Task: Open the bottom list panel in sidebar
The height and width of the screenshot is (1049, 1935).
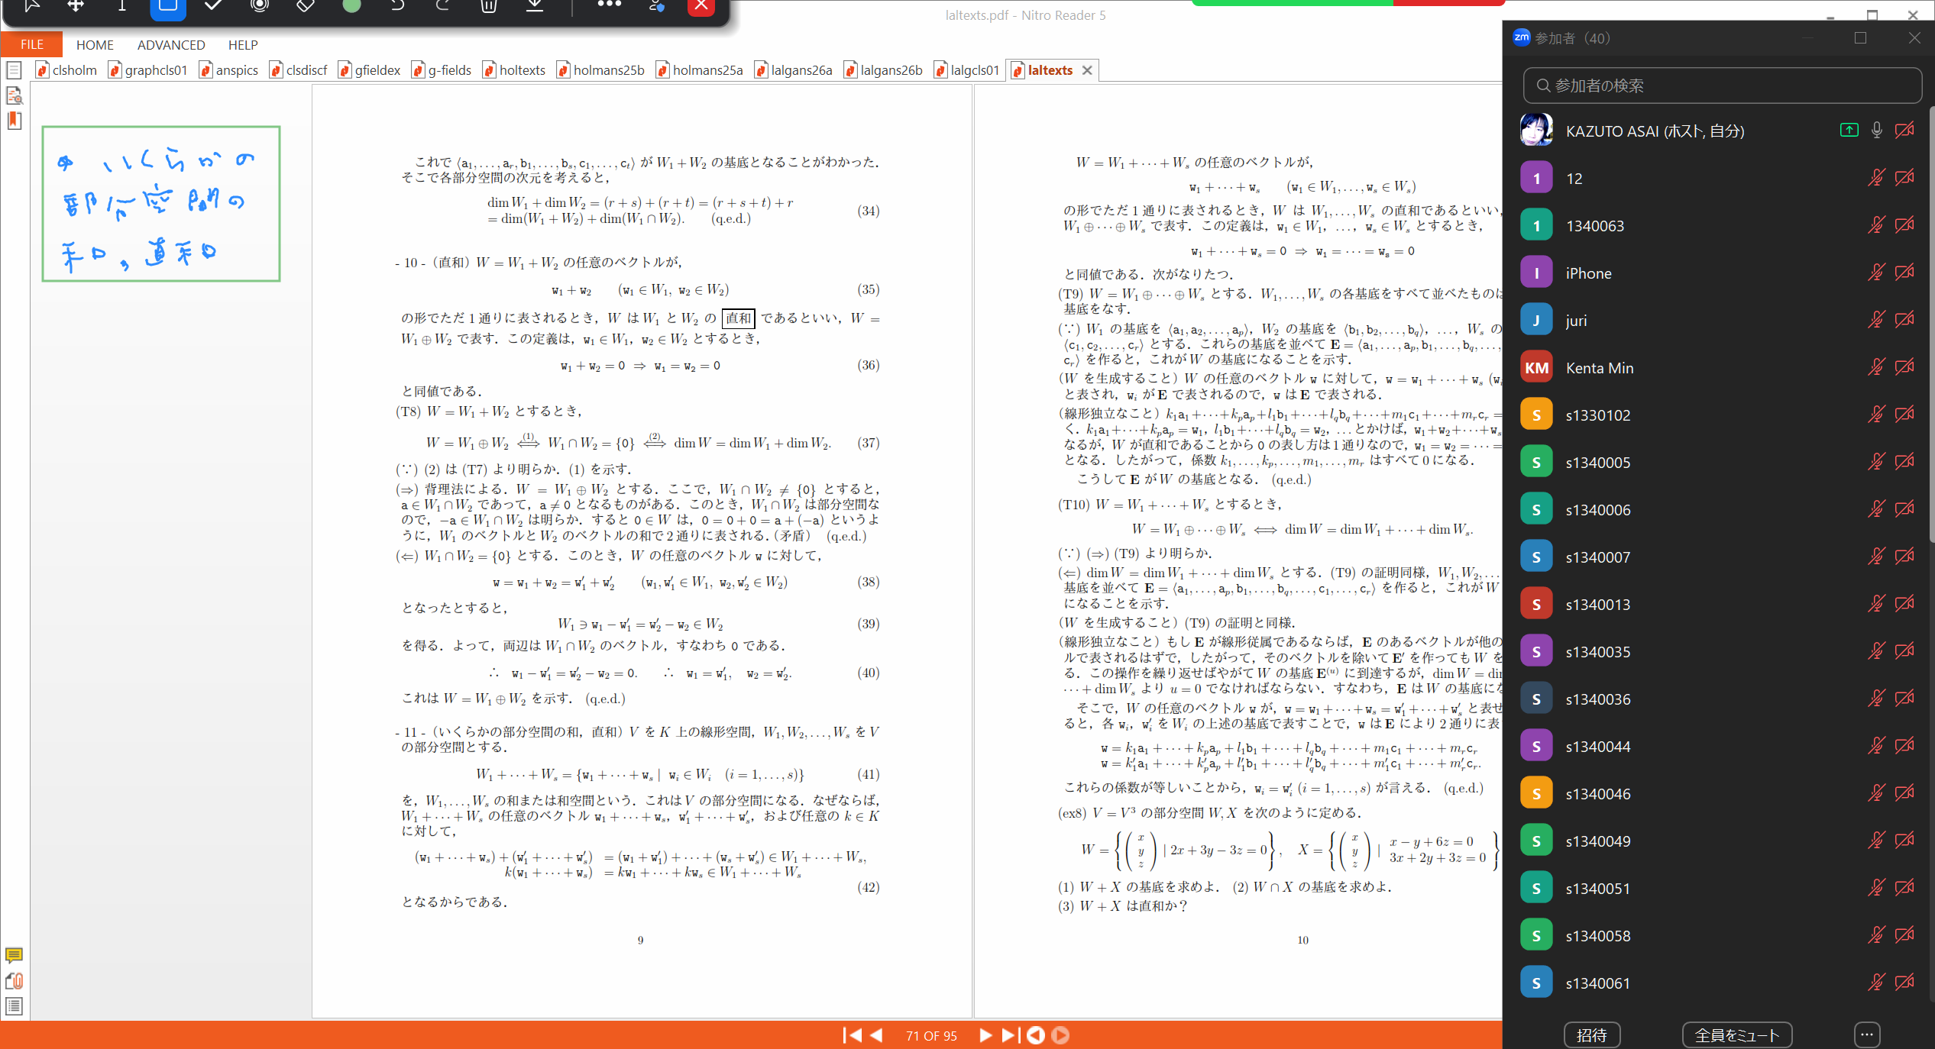Action: (14, 1006)
